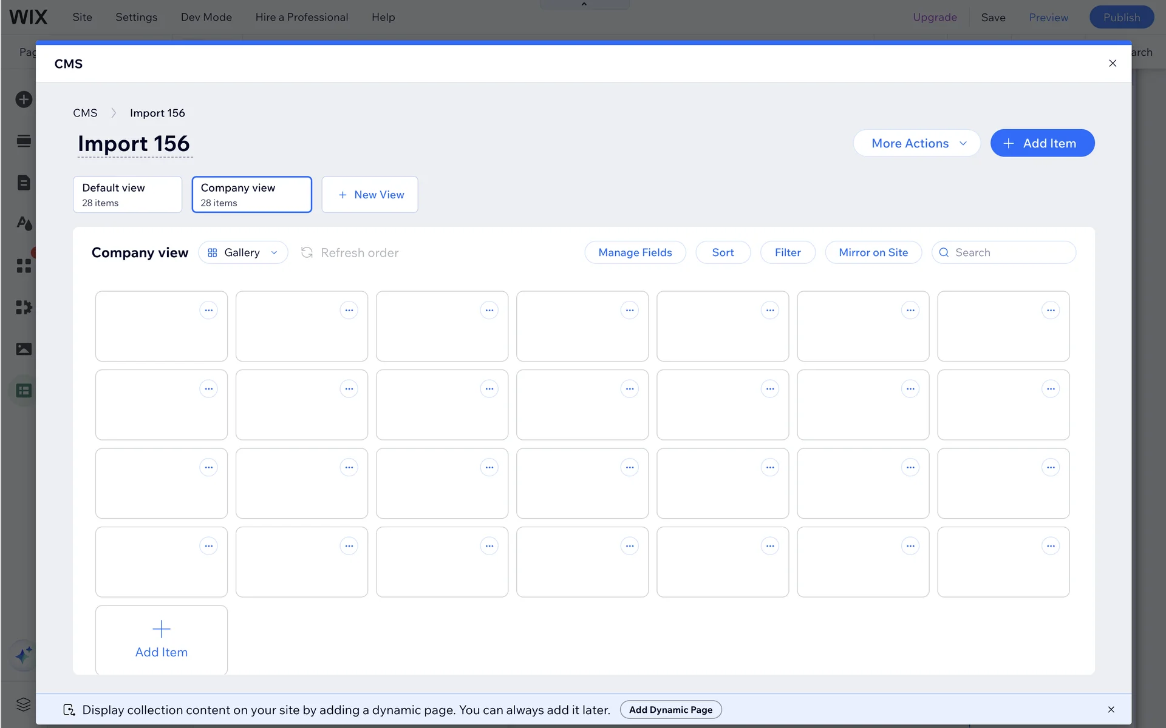Click the AI sparkle assistant icon
The image size is (1166, 728).
pyautogui.click(x=24, y=655)
